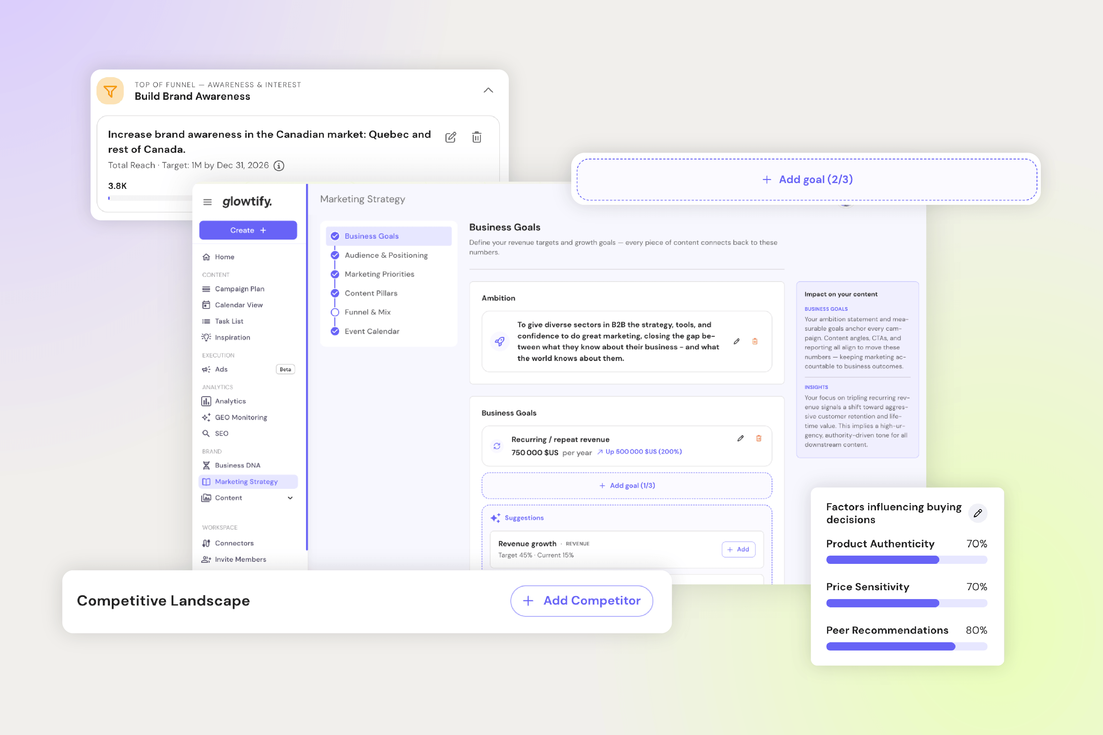This screenshot has height=735, width=1103.
Task: Add the Revenue growth suggestion
Action: pyautogui.click(x=738, y=549)
